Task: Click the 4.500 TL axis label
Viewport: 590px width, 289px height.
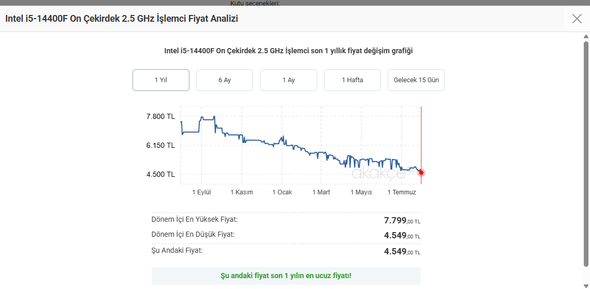Action: [160, 174]
